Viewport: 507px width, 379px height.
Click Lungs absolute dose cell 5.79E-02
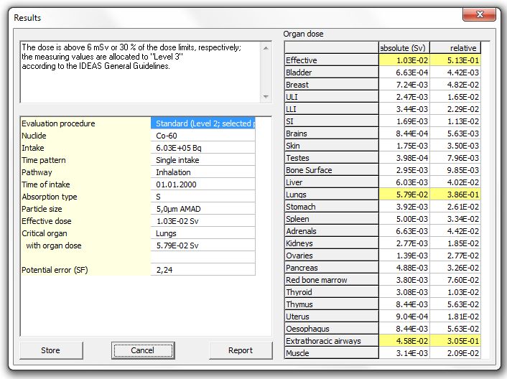pyautogui.click(x=404, y=195)
